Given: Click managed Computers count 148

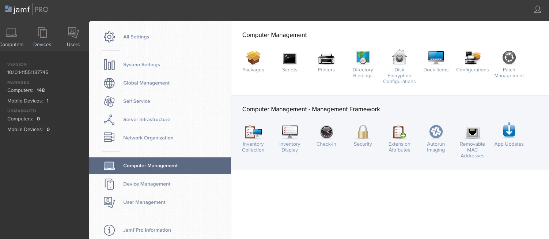Looking at the screenshot, I should [x=41, y=90].
